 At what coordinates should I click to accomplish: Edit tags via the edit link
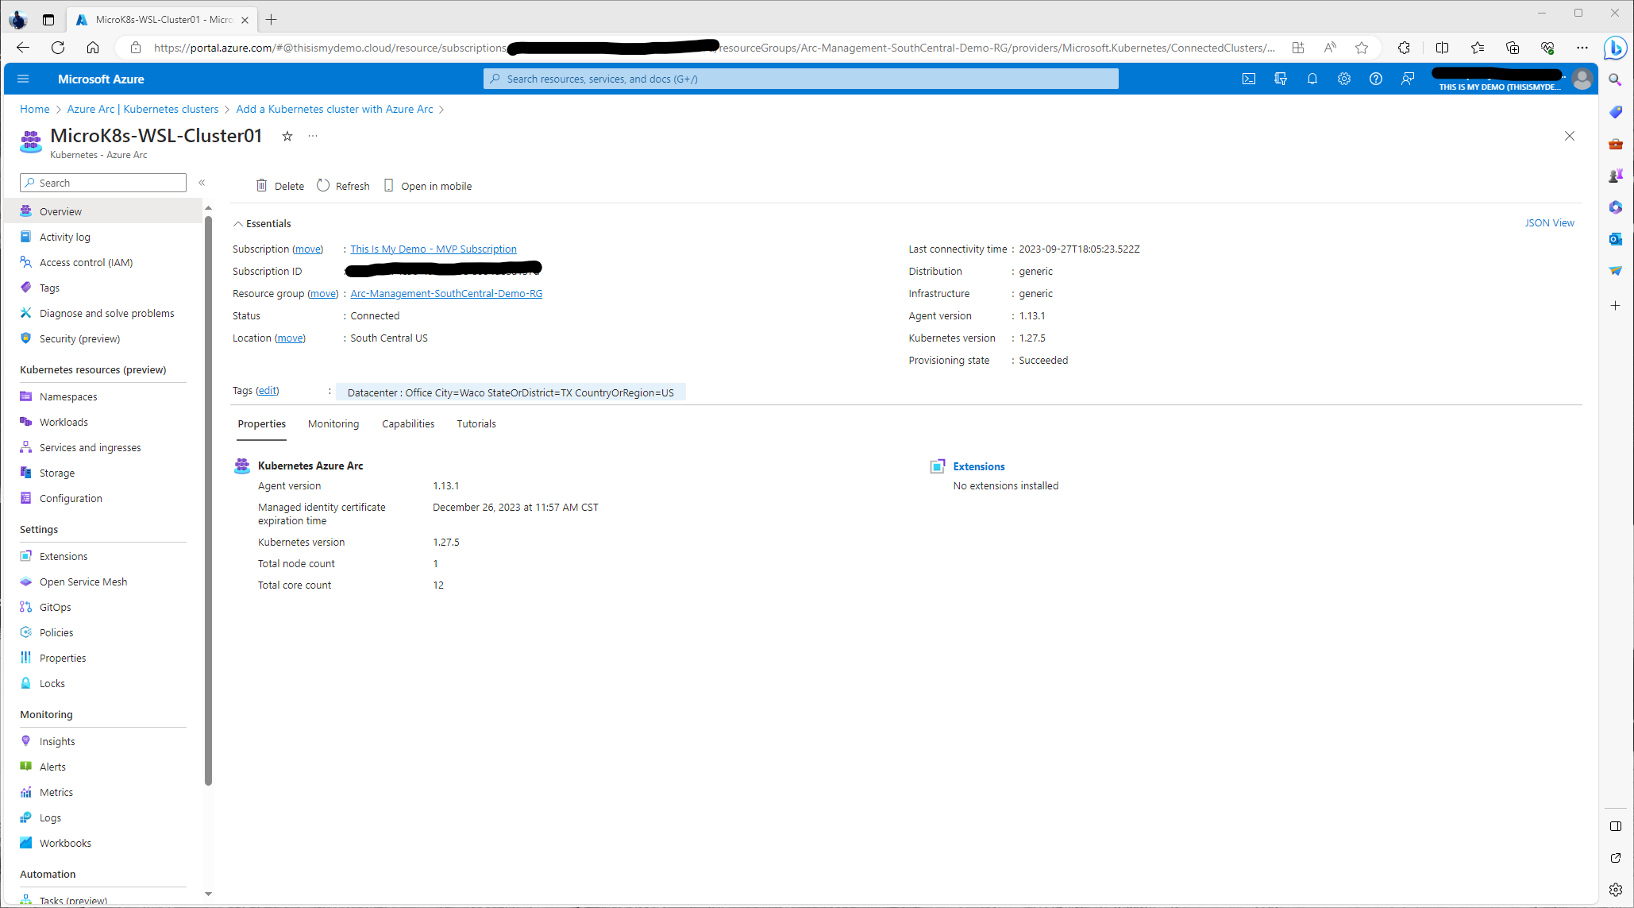click(x=268, y=391)
